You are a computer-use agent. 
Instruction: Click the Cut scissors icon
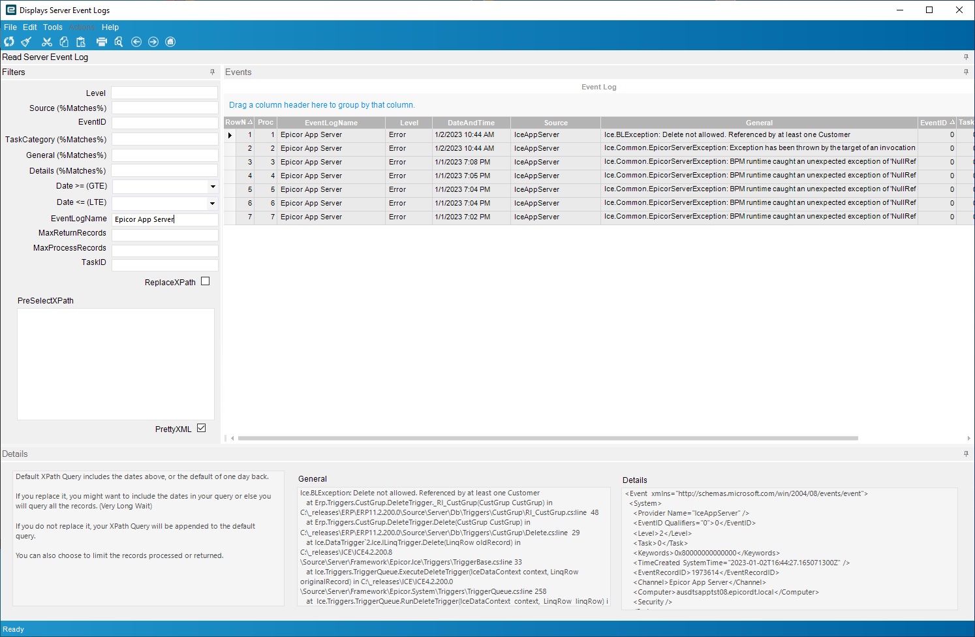tap(46, 42)
